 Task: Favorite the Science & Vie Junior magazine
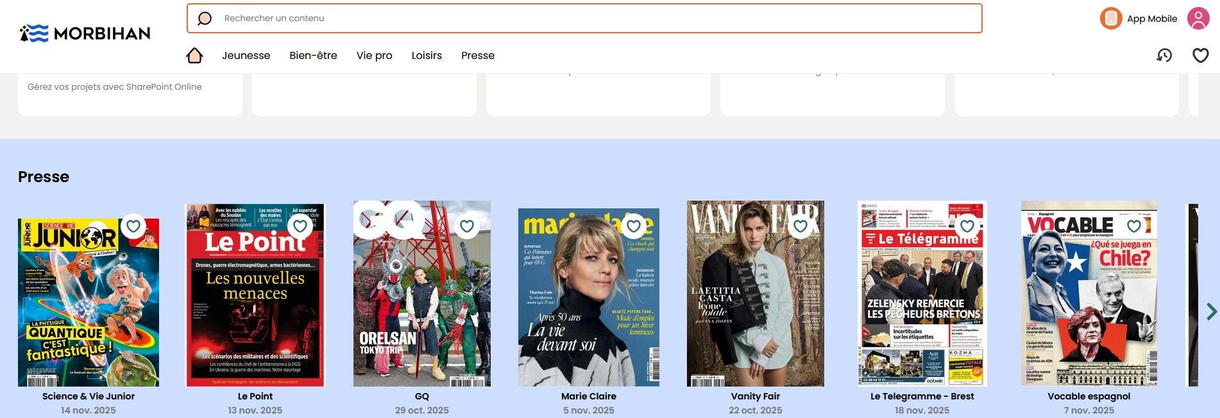(x=133, y=226)
